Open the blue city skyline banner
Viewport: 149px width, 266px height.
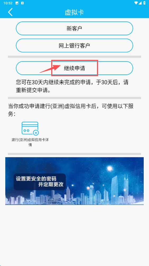(x=74, y=181)
